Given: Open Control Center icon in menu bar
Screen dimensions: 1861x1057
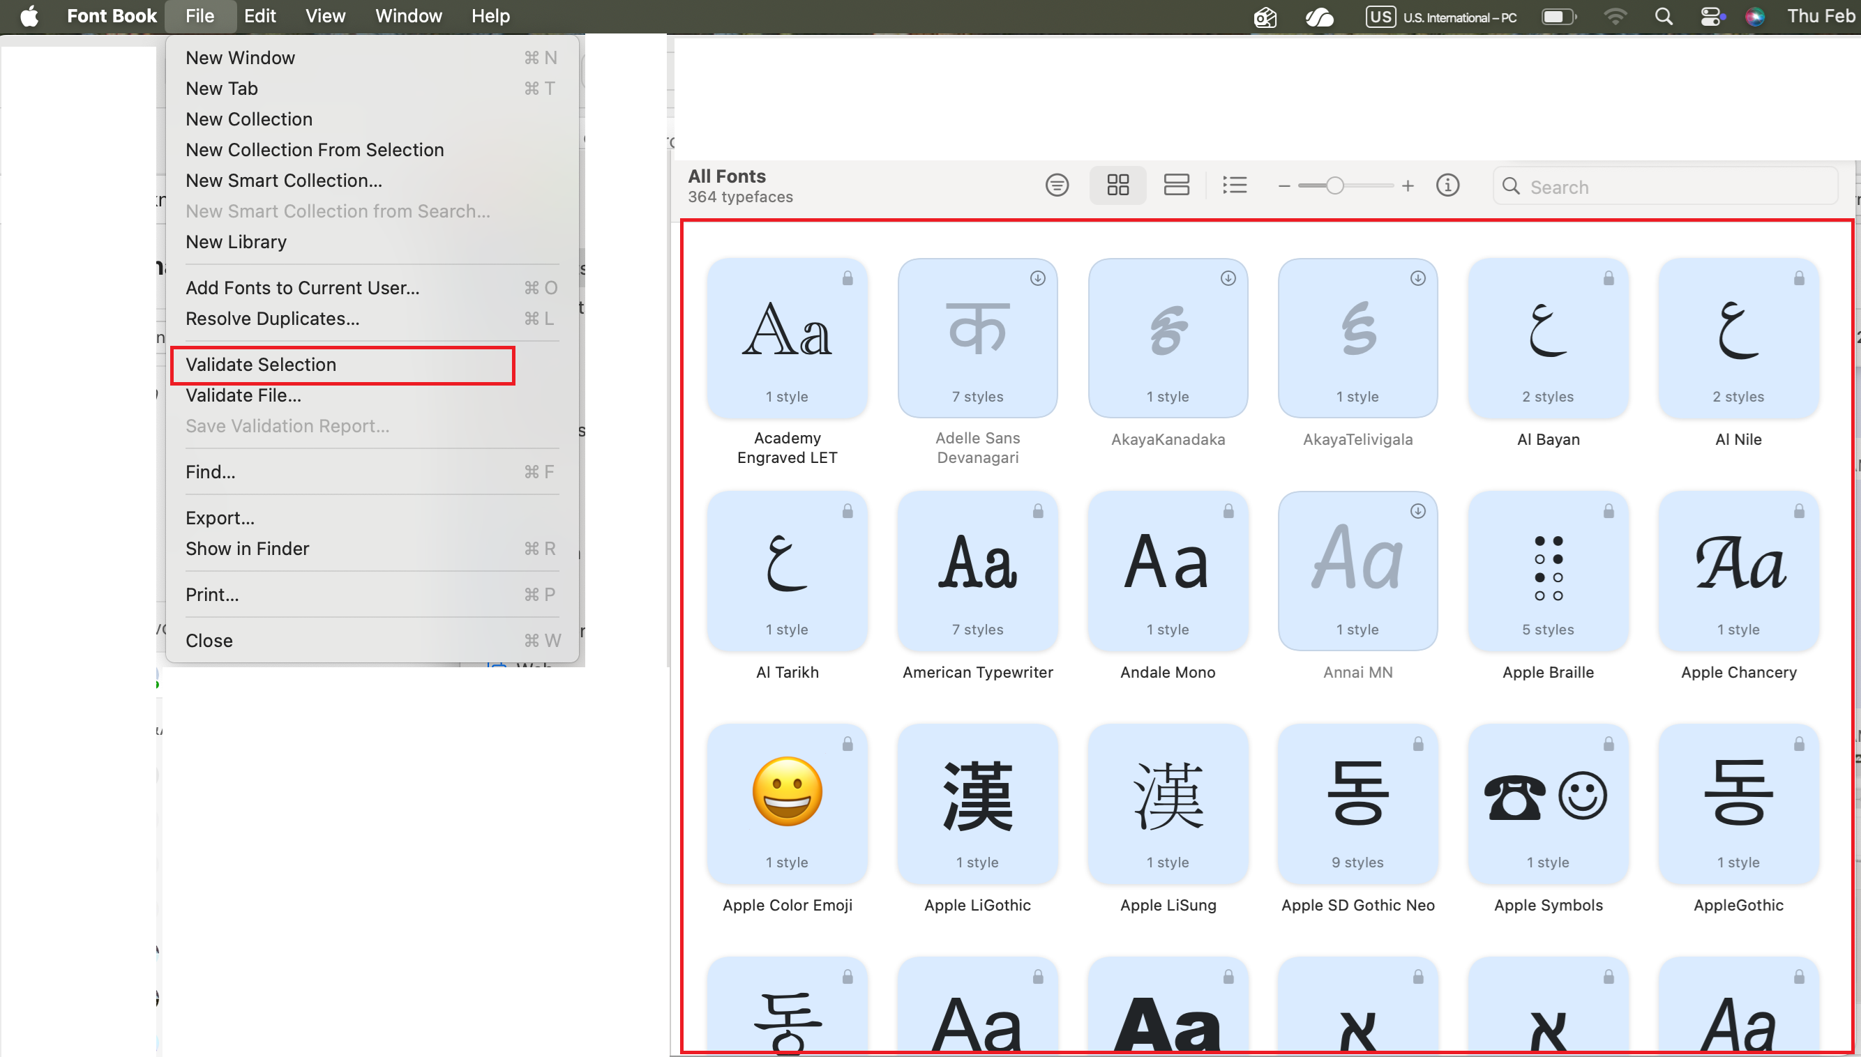Looking at the screenshot, I should pyautogui.click(x=1712, y=16).
